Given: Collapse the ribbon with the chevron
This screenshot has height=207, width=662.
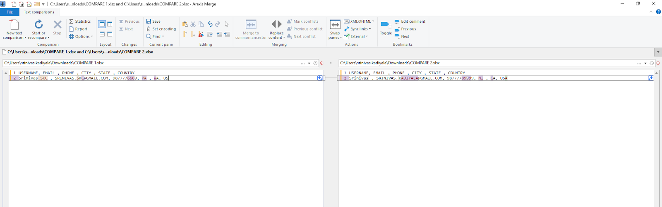Looking at the screenshot, I should click(x=651, y=12).
